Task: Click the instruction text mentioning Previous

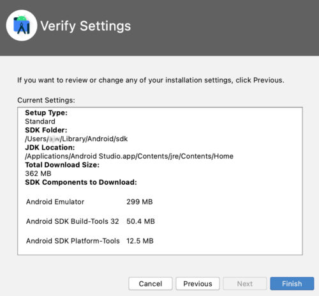Action: coord(151,80)
